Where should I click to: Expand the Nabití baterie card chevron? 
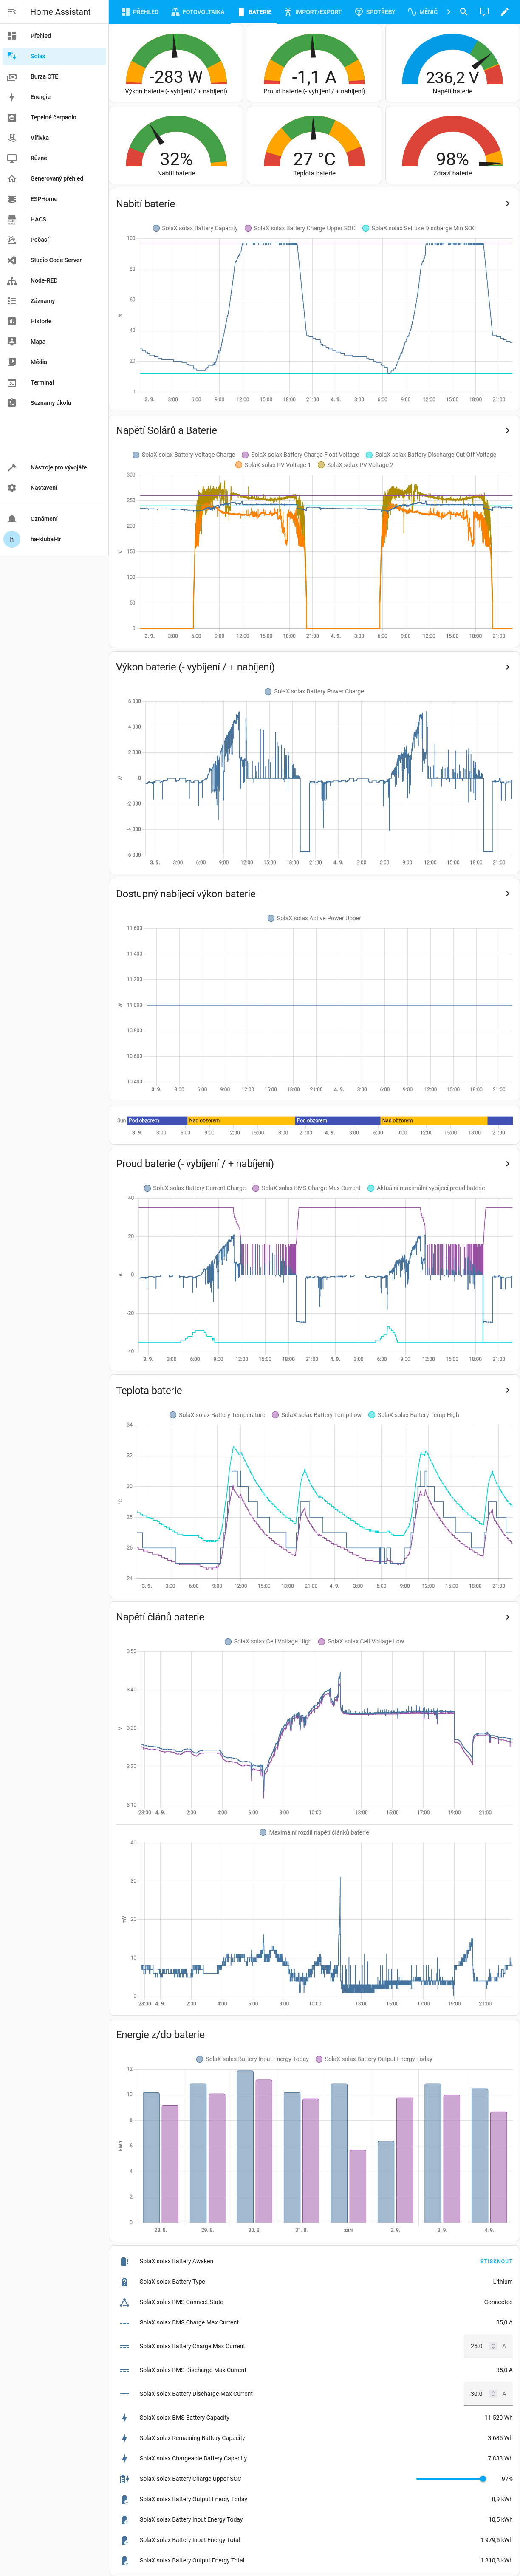point(507,204)
